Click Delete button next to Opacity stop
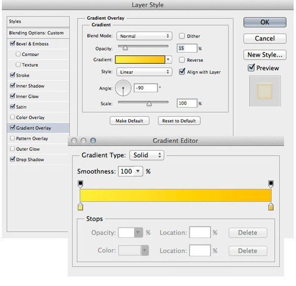 tap(248, 233)
